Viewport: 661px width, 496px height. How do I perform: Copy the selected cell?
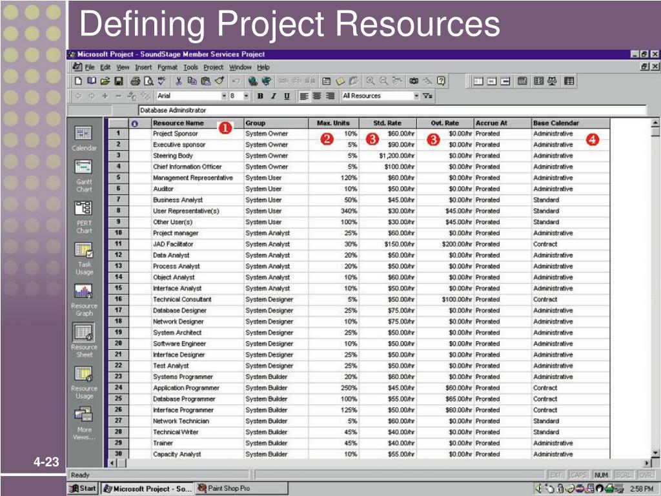(x=192, y=81)
